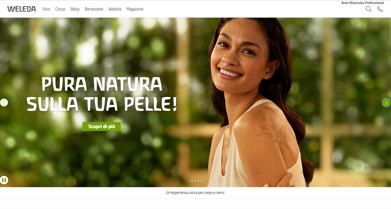
Task: Go to the Magazine section
Action: (135, 9)
